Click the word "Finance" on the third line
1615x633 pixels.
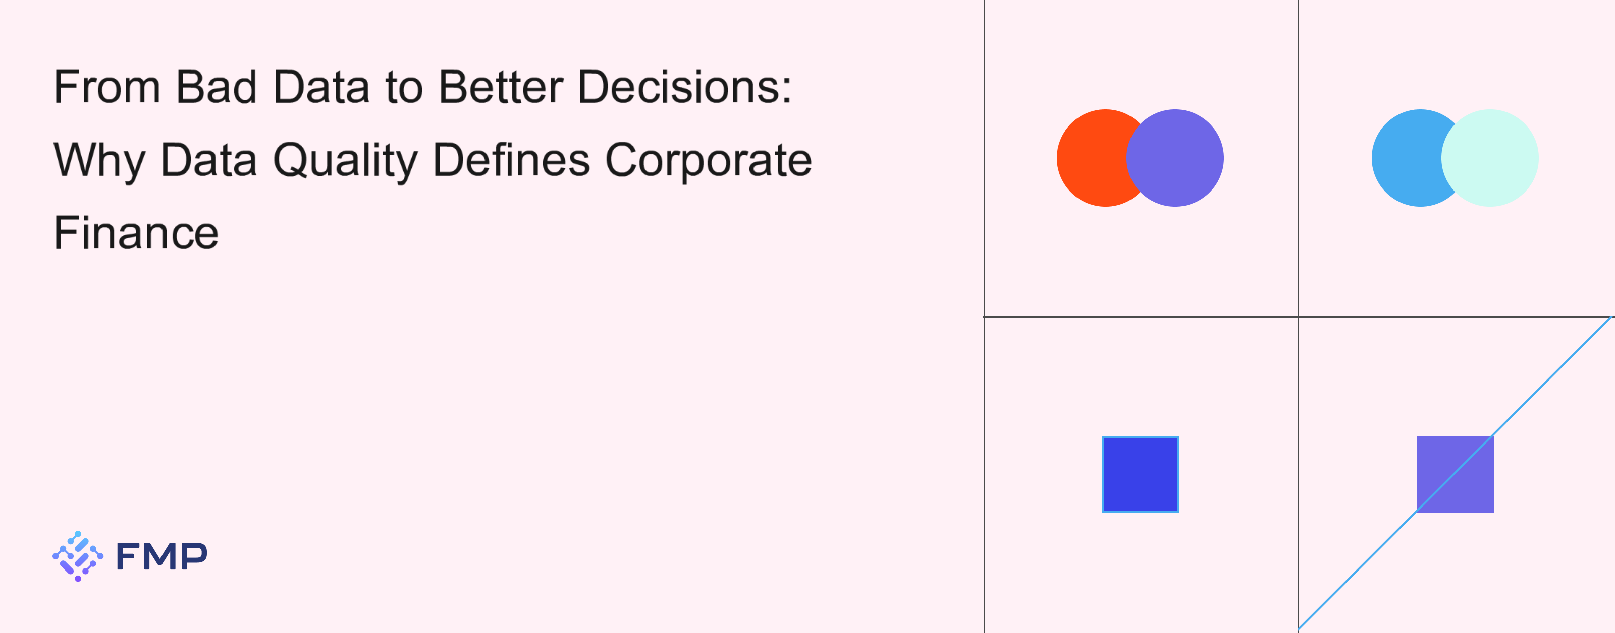coord(136,233)
